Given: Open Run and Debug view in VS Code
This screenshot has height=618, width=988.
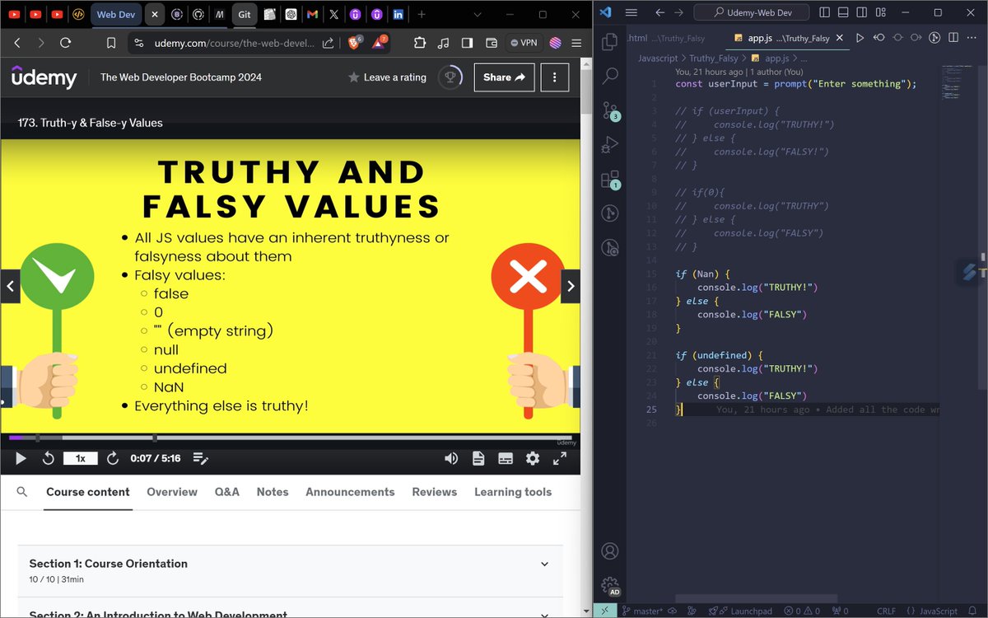Looking at the screenshot, I should click(610, 145).
